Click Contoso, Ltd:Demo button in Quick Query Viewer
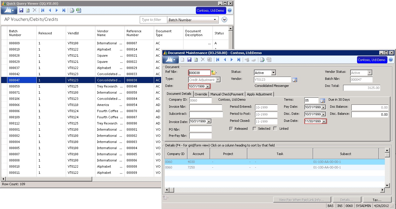This screenshot has width=396, height=209. tap(210, 10)
